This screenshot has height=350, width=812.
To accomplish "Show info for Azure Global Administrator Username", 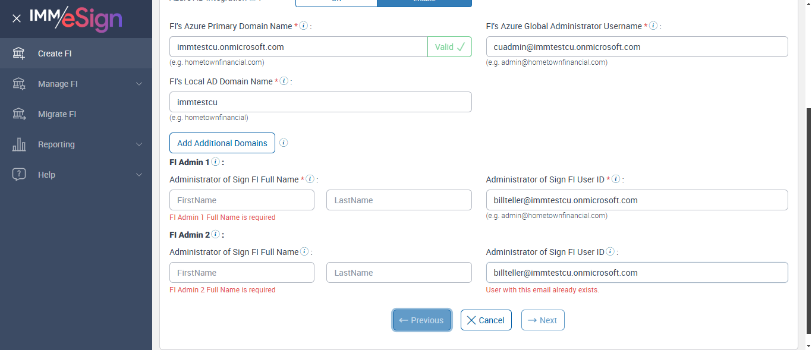I will point(653,26).
